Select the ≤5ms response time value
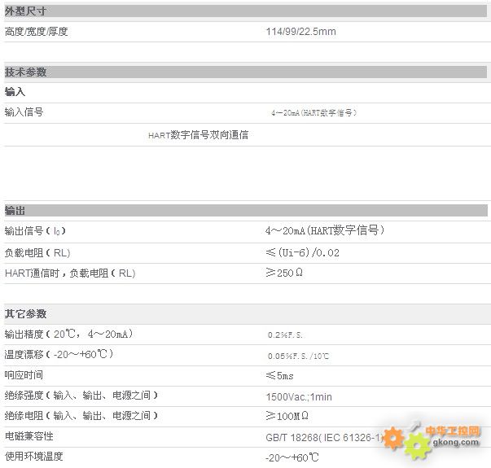Viewport: 491px width, 468px height. [280, 375]
